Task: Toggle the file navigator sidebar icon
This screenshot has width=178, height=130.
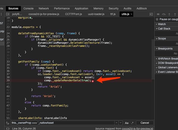Action: point(8,14)
